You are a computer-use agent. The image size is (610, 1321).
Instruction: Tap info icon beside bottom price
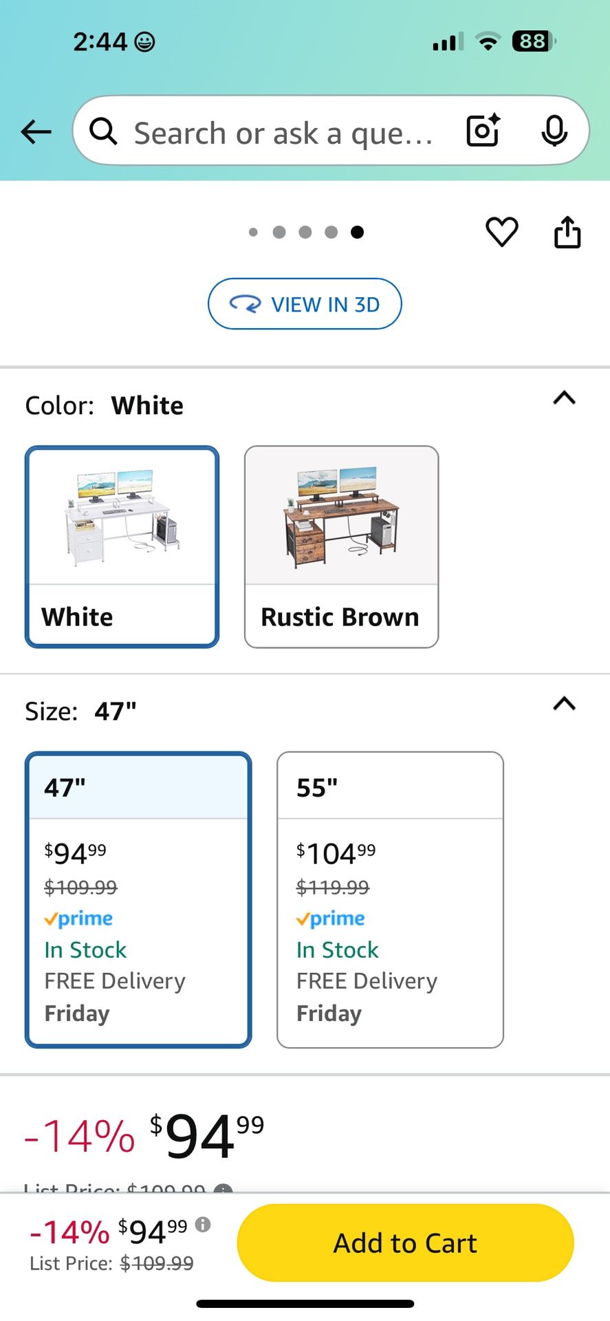203,1224
